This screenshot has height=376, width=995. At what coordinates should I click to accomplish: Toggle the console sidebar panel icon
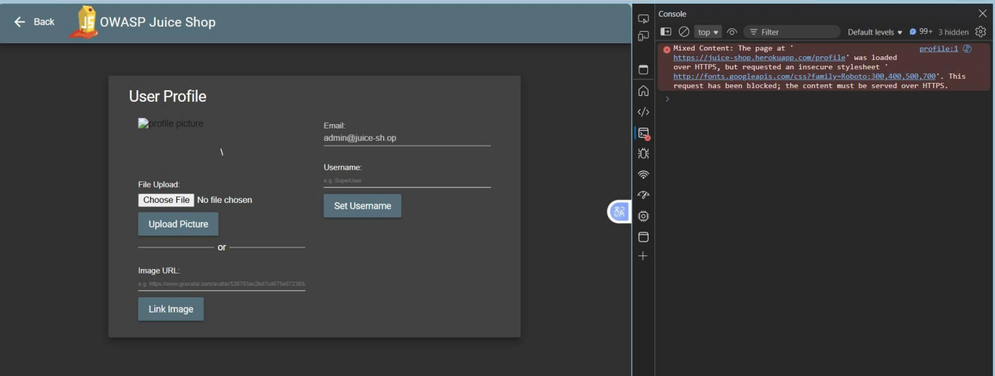pos(666,32)
